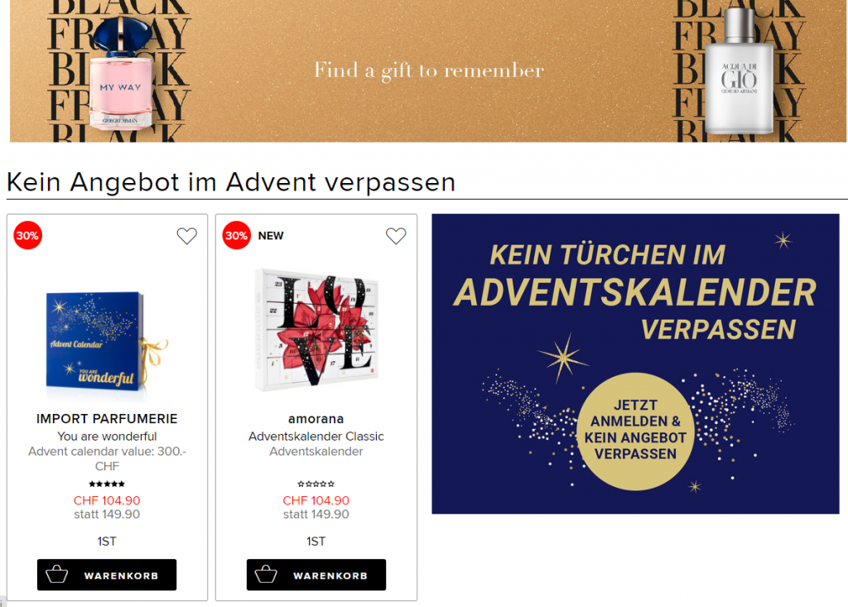Click the 30% badge on amorana product
Image resolution: width=848 pixels, height=607 pixels.
pos(236,235)
